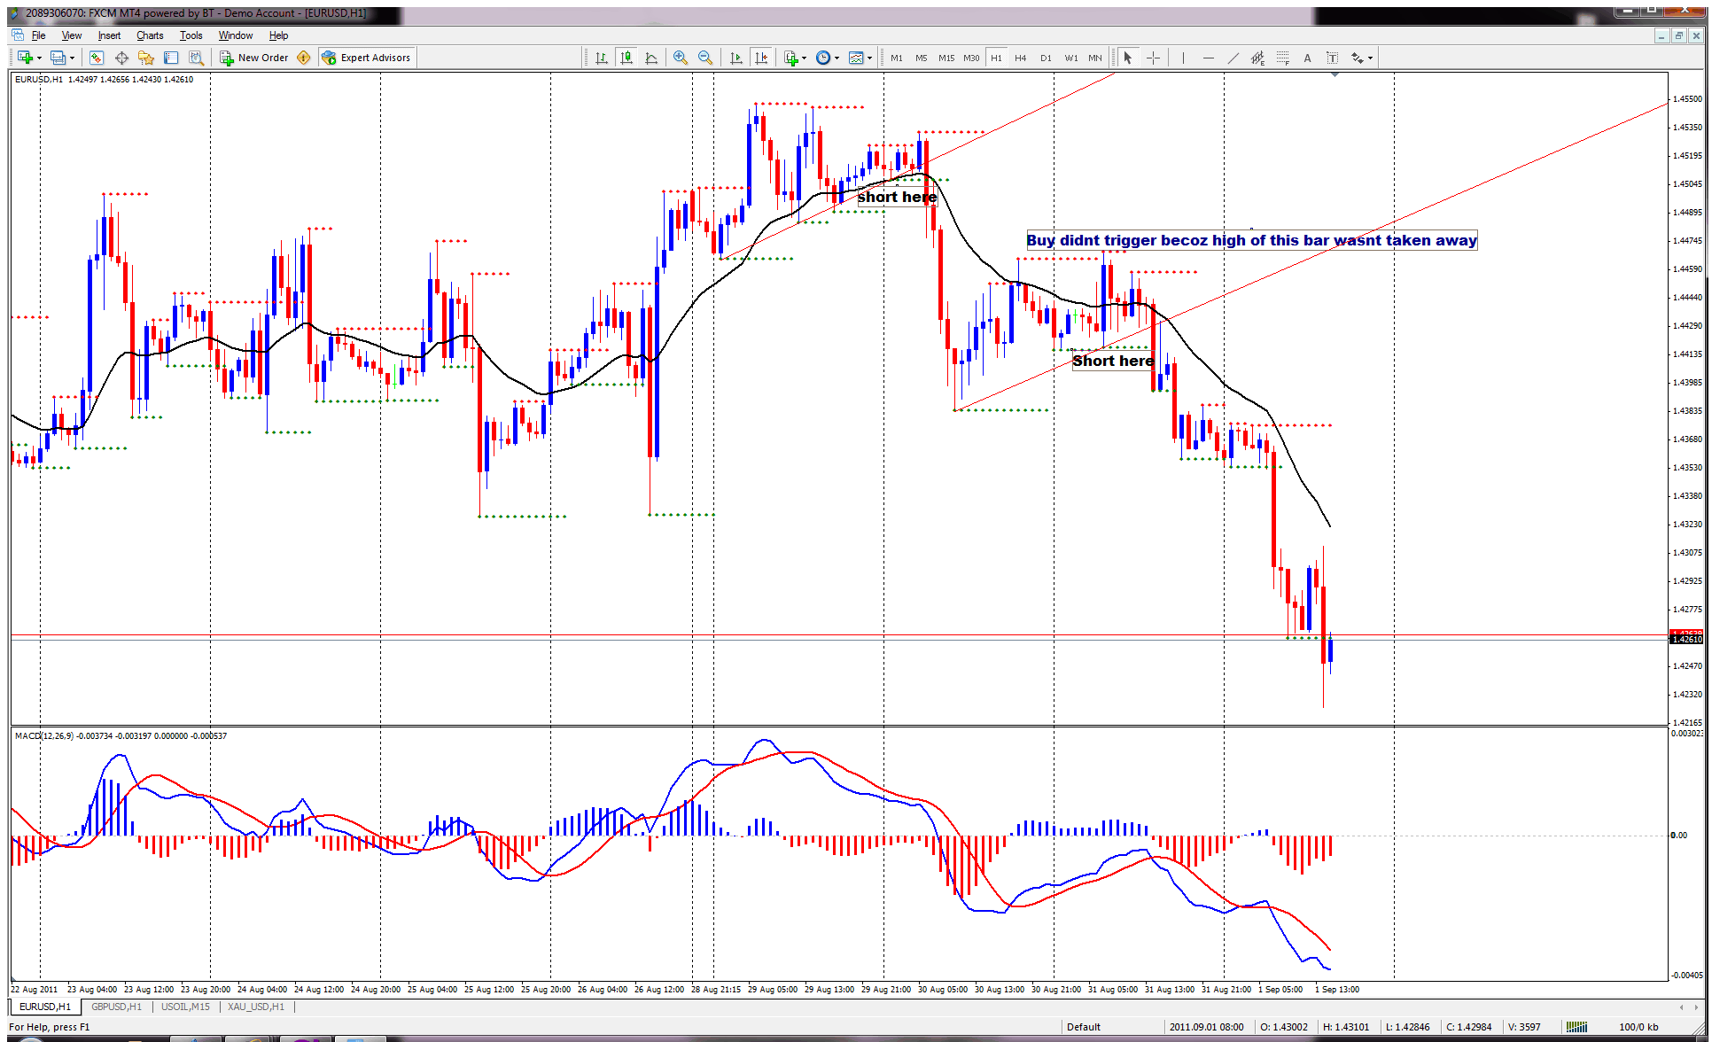Click the New Order button
1712x1042 pixels.
(254, 58)
